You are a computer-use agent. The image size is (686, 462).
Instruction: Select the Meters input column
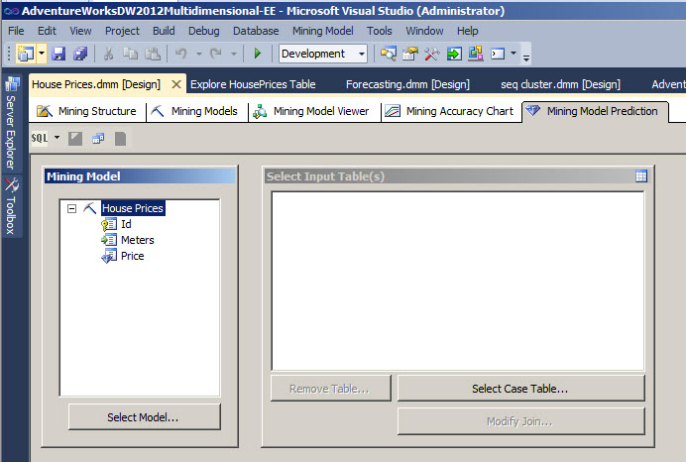pos(138,240)
